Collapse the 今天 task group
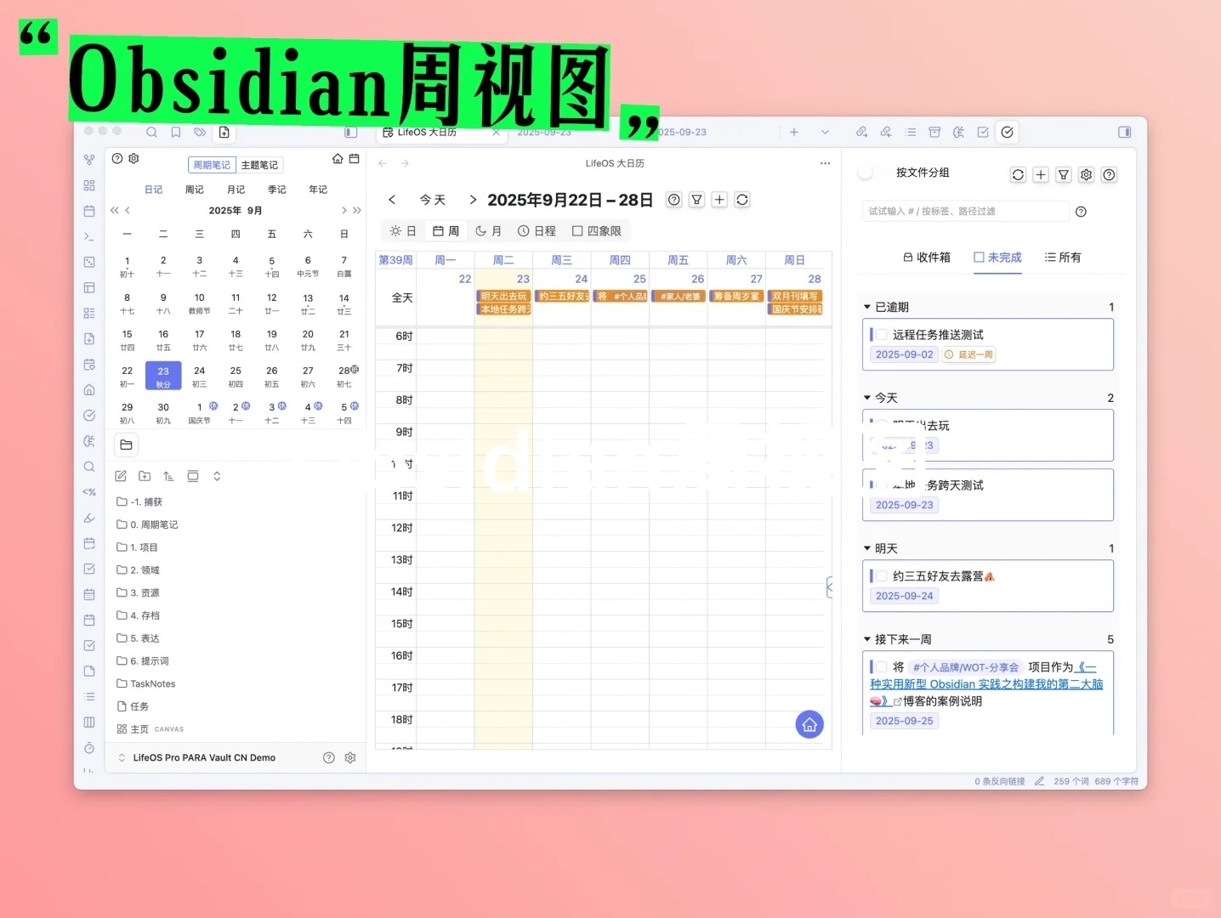This screenshot has height=918, width=1221. pos(867,398)
